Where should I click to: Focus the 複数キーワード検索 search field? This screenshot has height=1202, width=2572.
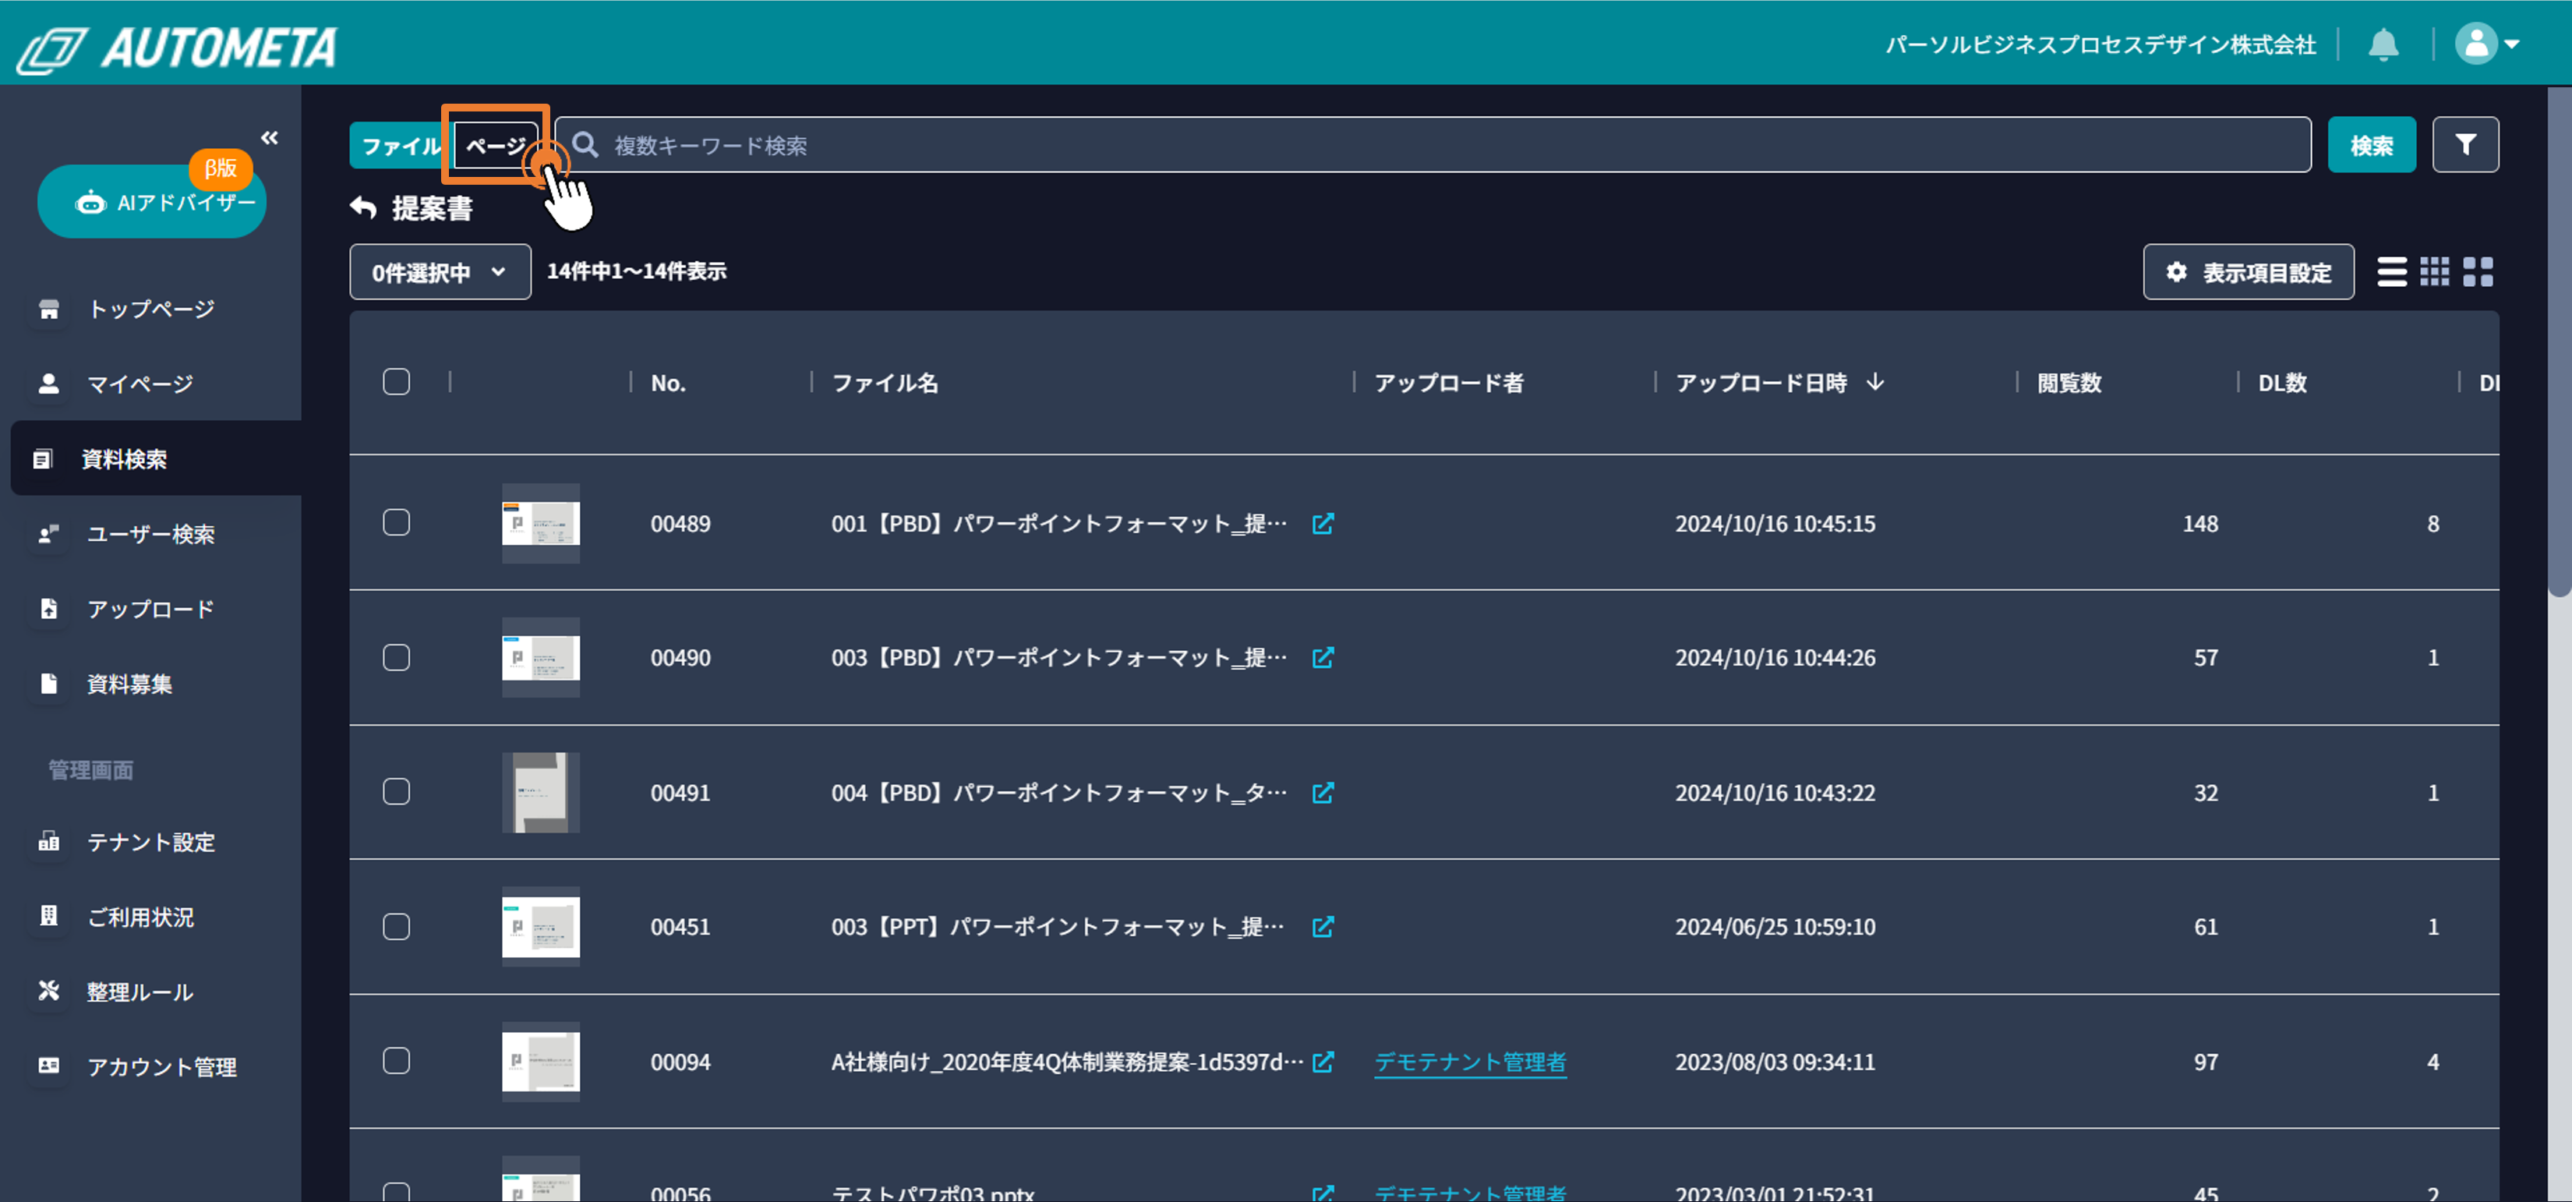[1433, 146]
